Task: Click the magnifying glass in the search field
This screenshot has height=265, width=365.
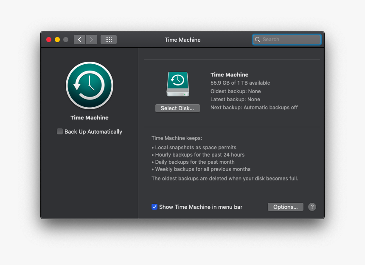Action: coord(258,40)
